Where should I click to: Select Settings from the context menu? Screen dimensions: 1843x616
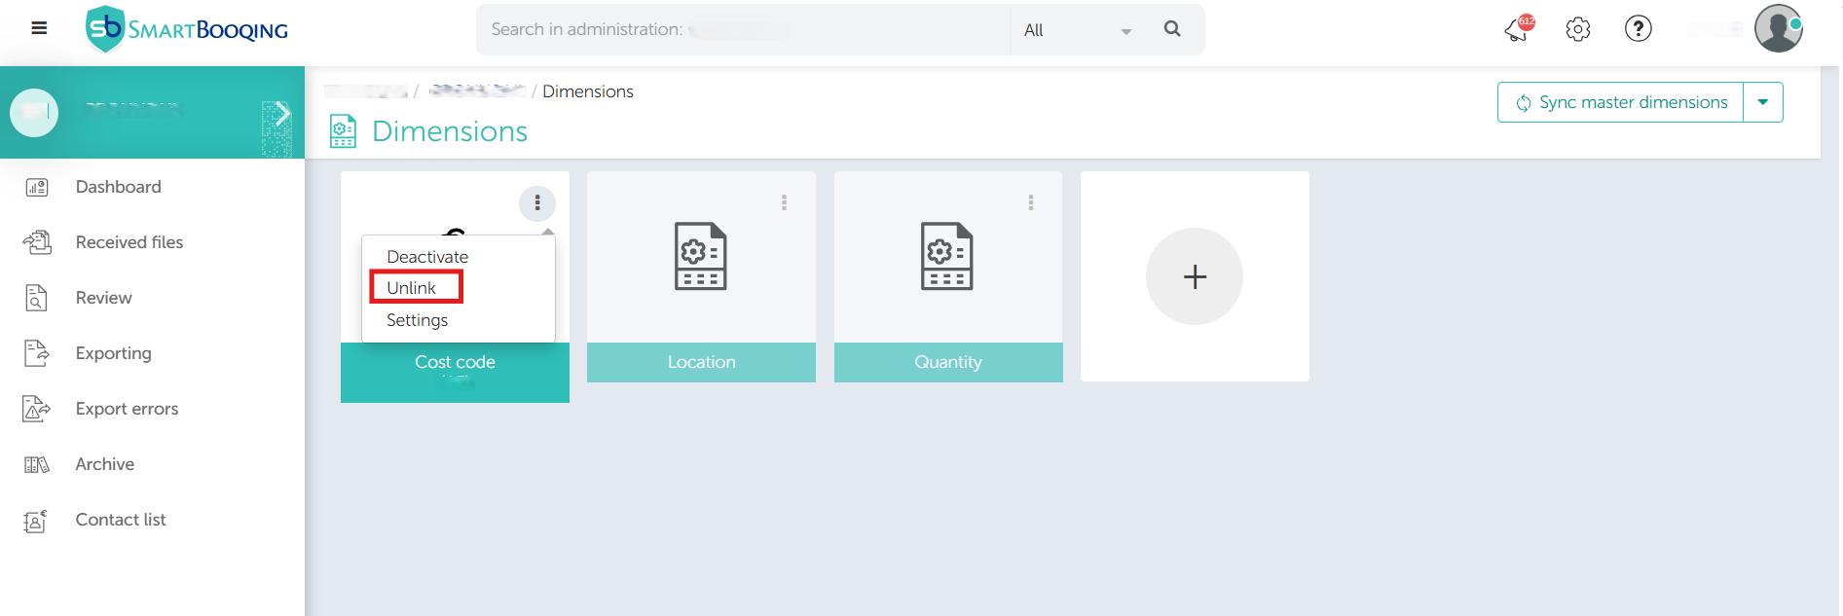click(417, 320)
